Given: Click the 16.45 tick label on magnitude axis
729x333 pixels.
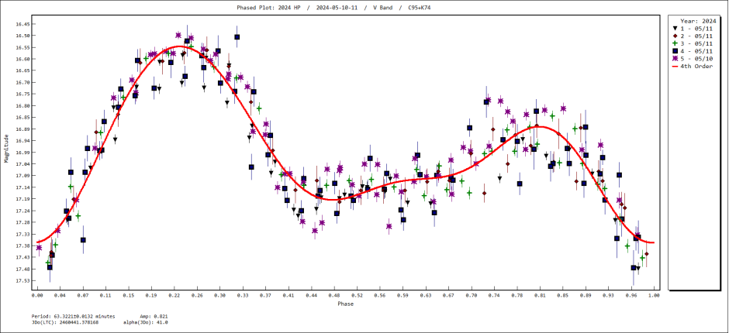Looking at the screenshot, I should tap(23, 24).
